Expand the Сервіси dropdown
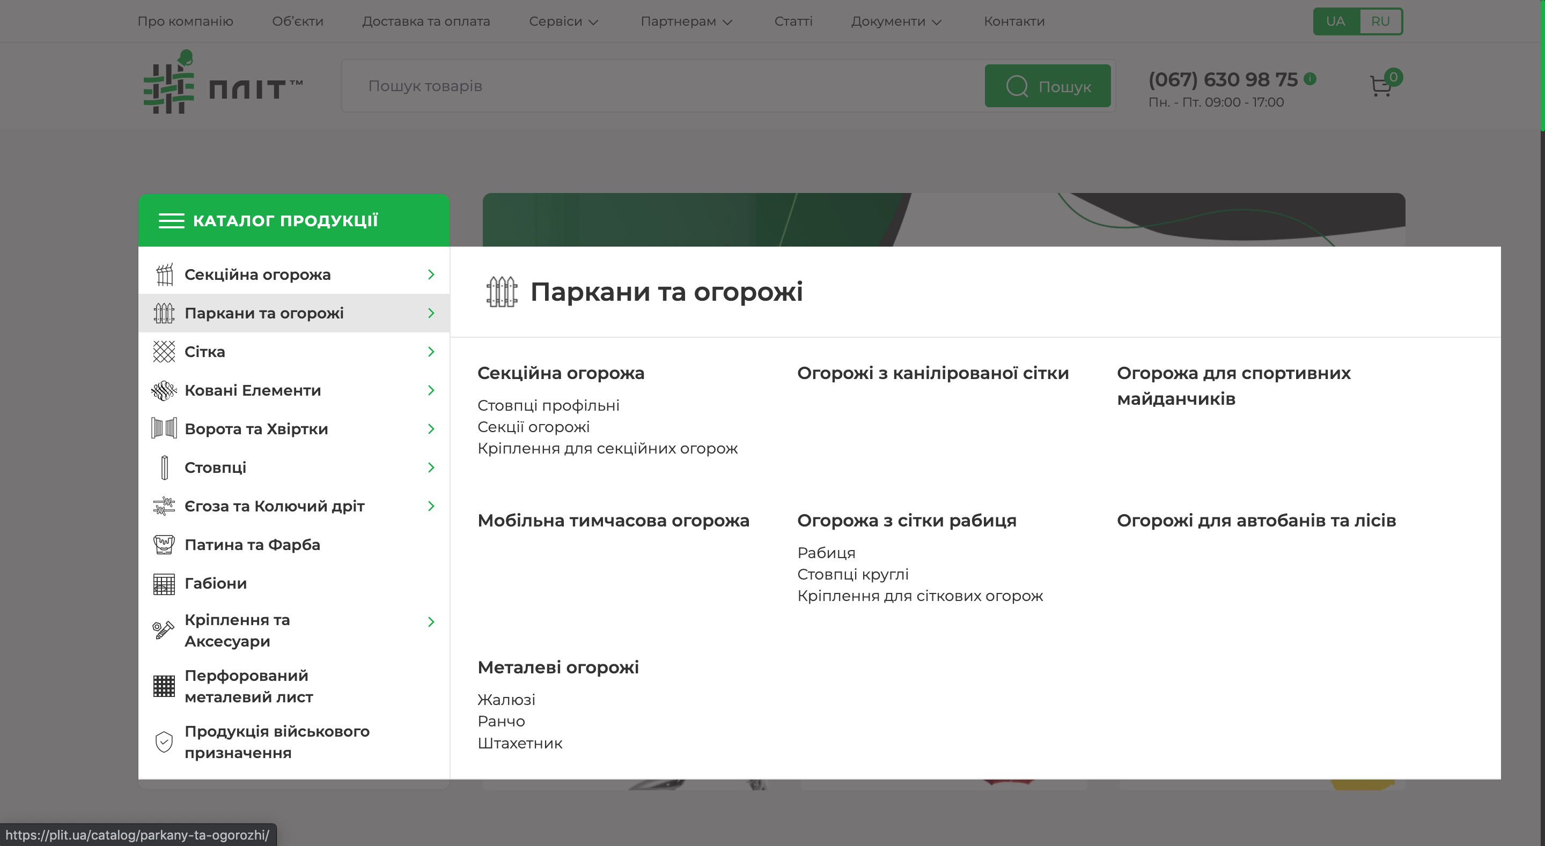Screen dimensions: 1545x846 [563, 21]
